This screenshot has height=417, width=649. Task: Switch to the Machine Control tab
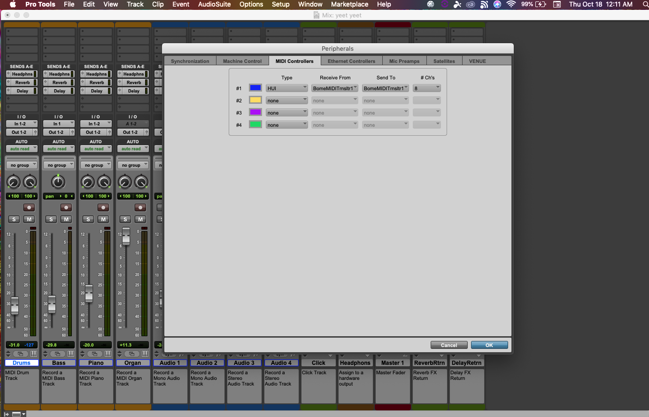[242, 61]
